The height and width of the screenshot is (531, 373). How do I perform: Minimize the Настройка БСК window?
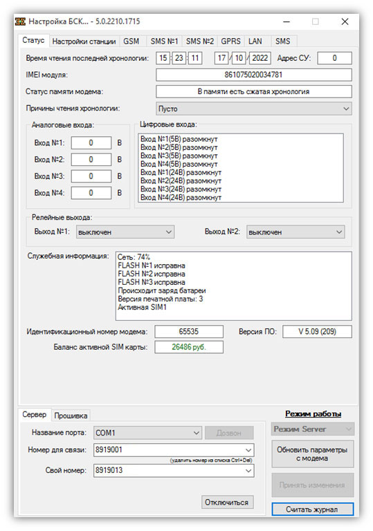point(286,21)
